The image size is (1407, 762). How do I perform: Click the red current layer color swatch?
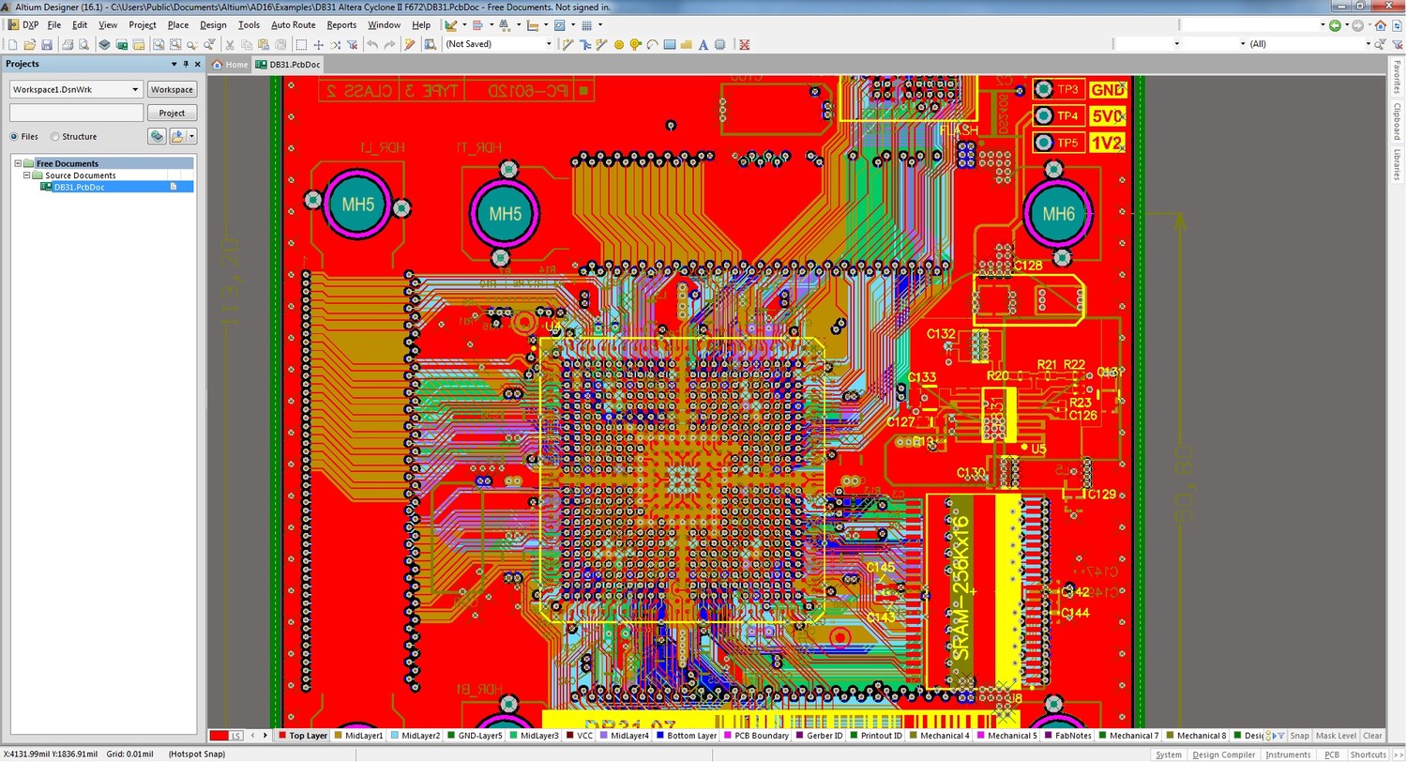click(x=219, y=736)
